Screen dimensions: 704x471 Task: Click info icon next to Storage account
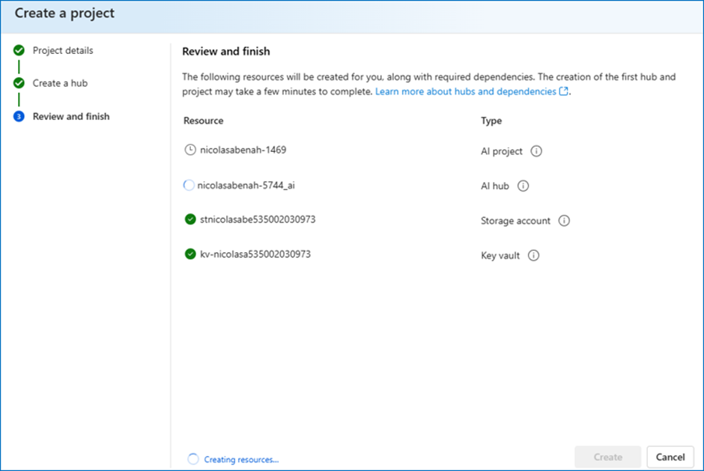(x=564, y=220)
